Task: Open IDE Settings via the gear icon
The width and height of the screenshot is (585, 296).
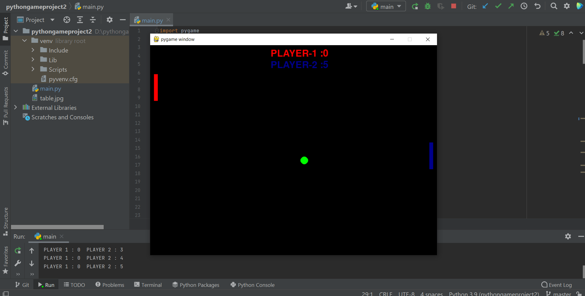Action: [567, 6]
